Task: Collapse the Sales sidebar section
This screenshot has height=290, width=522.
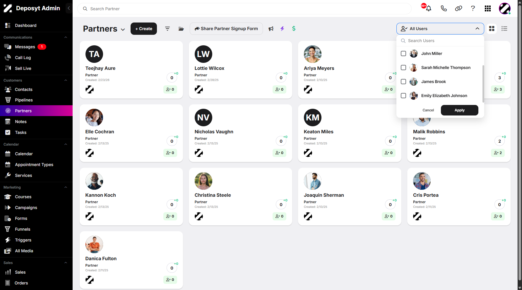Action: pos(66,263)
